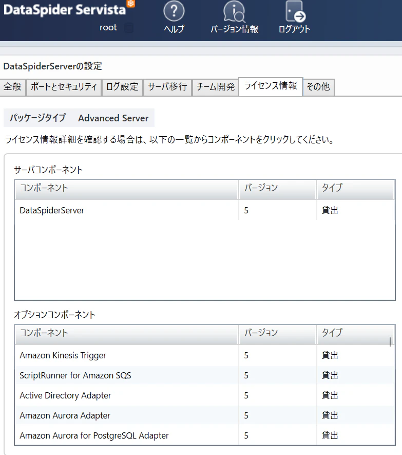Select the ライセンス情報 tab
Screen dimensions: 402x455
[271, 86]
